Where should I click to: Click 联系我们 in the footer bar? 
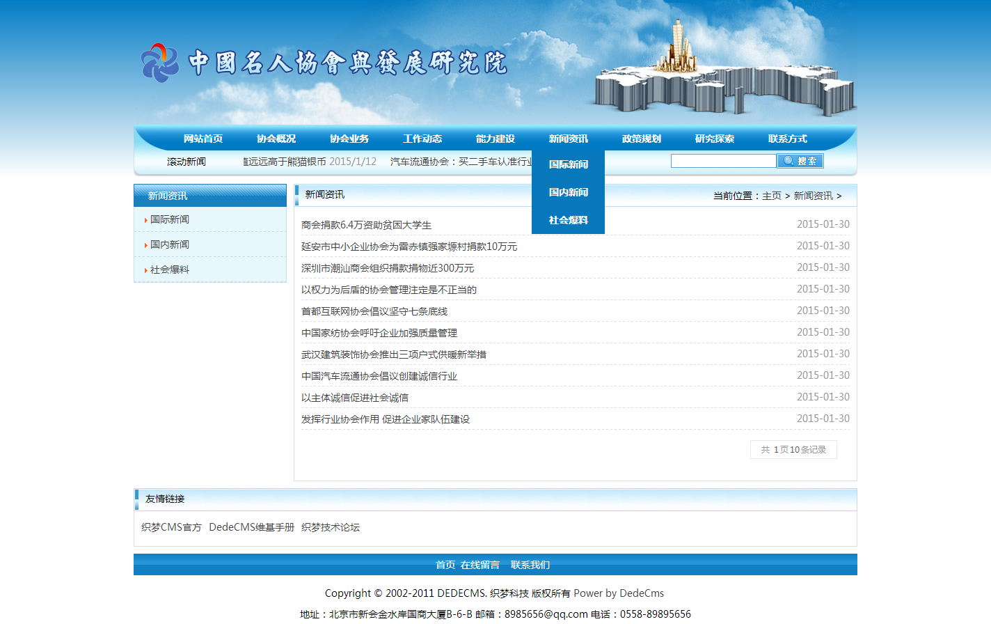tap(530, 565)
